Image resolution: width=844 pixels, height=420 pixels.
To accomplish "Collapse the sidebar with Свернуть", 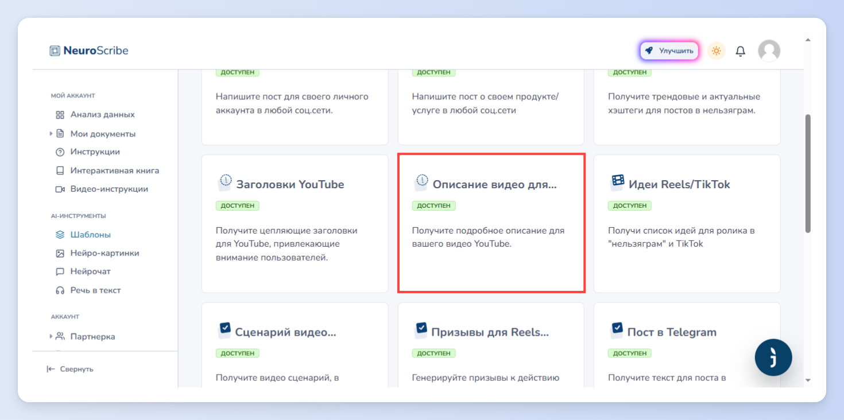I will (70, 369).
